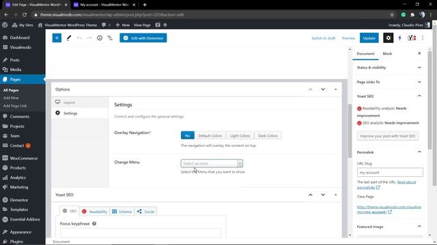
Task: Click the WordPress logo in admin bar
Action: tap(5, 25)
